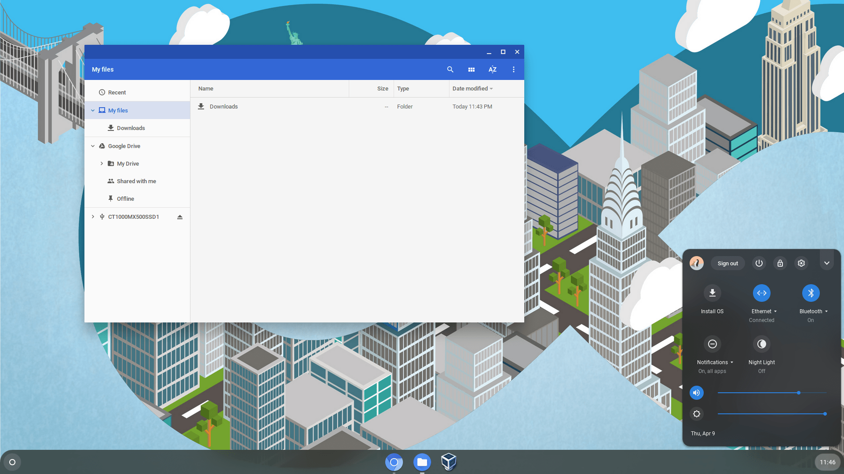Open settings via the gear icon
Screen dimensions: 844x474
801,263
